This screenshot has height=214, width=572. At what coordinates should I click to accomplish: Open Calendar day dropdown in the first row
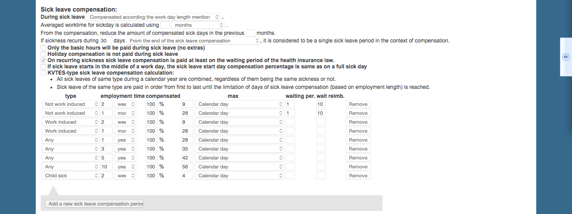[240, 104]
